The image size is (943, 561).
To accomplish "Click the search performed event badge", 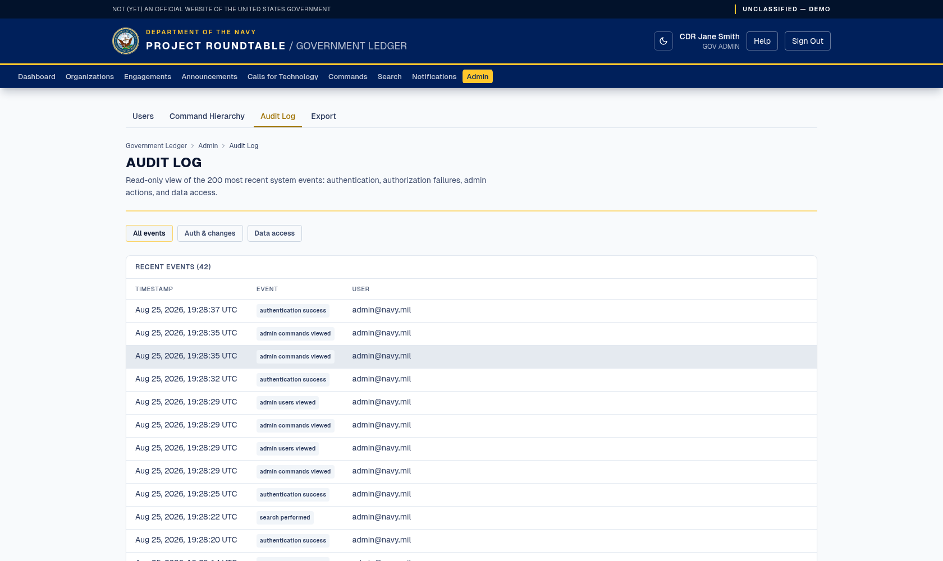I will click(285, 517).
